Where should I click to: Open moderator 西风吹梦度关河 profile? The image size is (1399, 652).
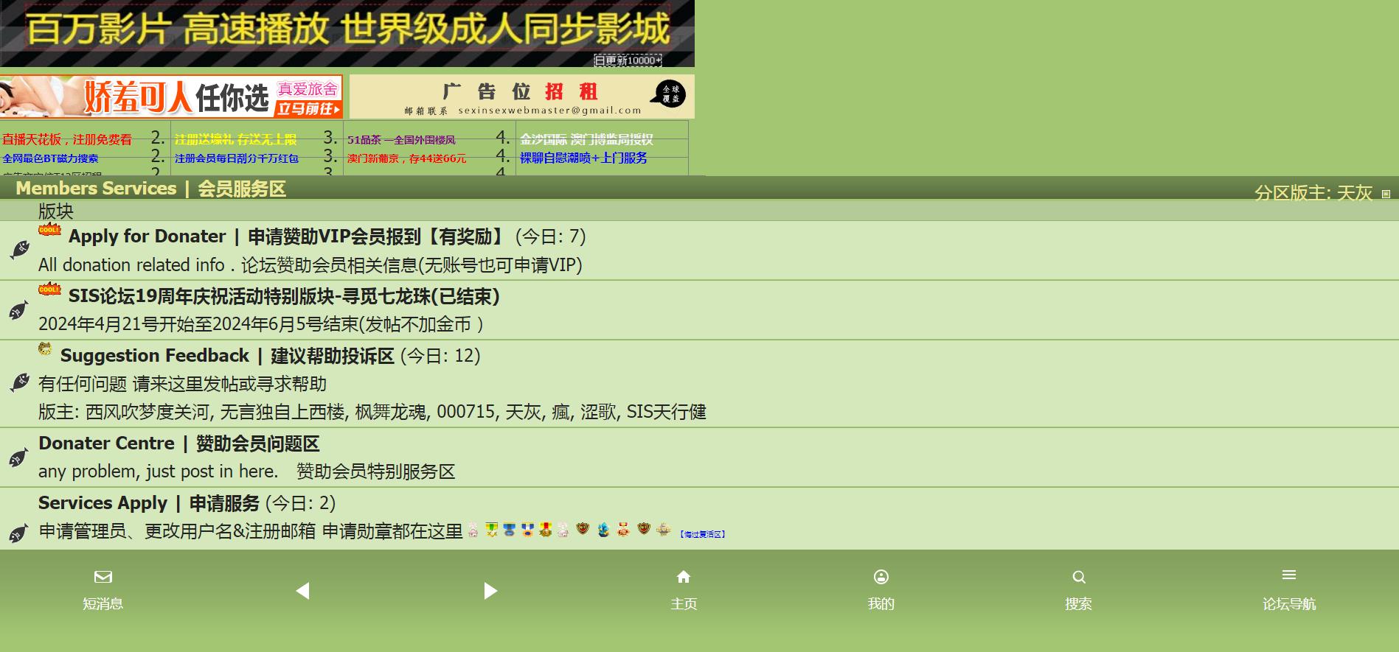point(147,412)
